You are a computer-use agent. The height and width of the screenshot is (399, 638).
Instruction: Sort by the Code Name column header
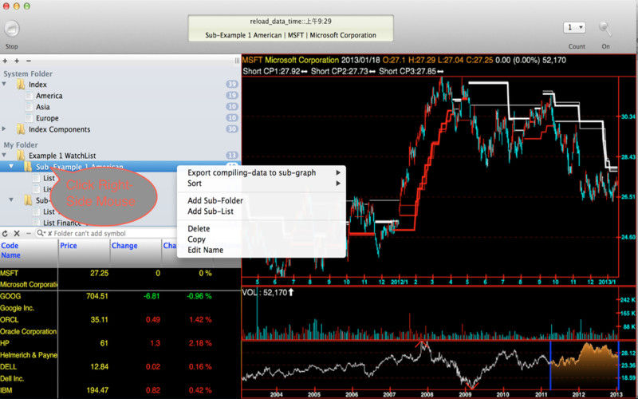(x=29, y=253)
